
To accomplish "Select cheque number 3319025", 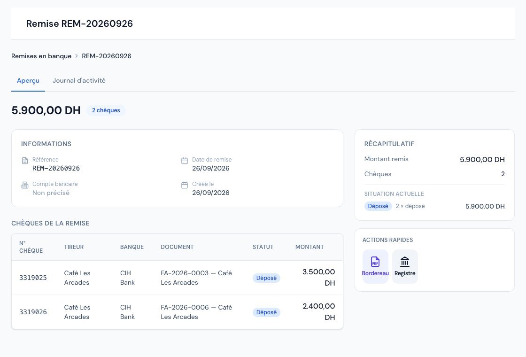I will tap(33, 278).
